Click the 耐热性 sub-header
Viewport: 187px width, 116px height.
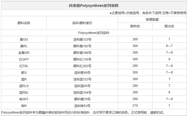(x=135, y=26)
